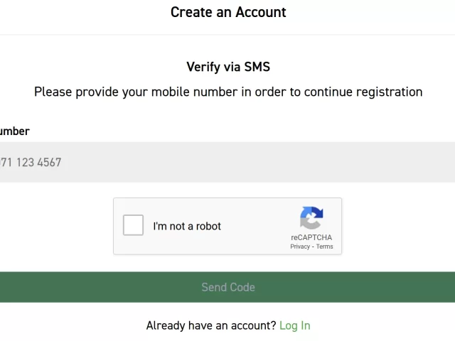Open the reCAPTCHA Privacy link
Screen dimensions: 455x341
(300, 247)
